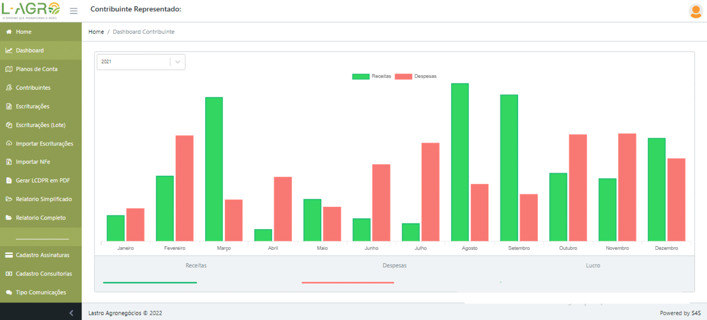Open Importar NFe menu item
The image size is (707, 320).
click(x=41, y=162)
